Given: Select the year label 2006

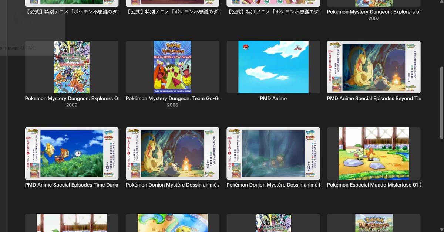Looking at the screenshot, I should 172,105.
